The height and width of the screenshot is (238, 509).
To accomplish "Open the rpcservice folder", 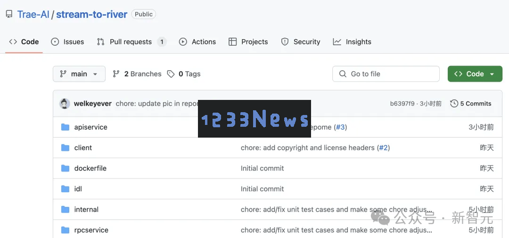I will (91, 230).
